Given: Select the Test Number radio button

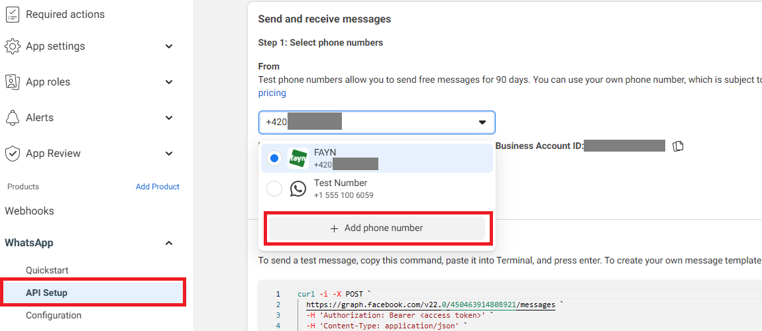Looking at the screenshot, I should point(274,189).
